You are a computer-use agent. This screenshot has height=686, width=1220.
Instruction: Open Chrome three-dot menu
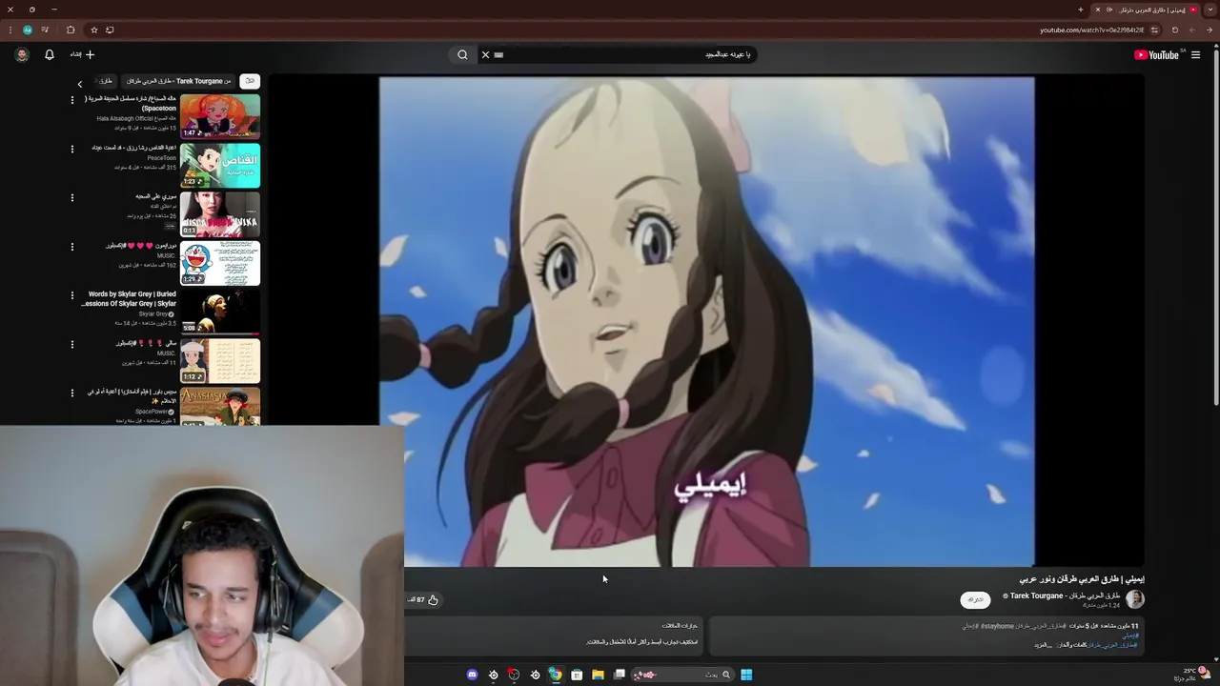pos(10,30)
